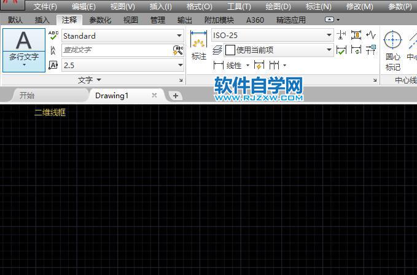Click the application menu red A button
Image resolution: width=417 pixels, height=275 pixels.
tap(12, 4)
